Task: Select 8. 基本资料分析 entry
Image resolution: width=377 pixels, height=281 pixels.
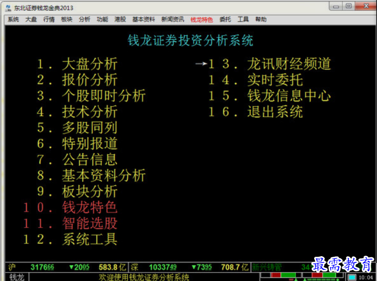Action: [91, 175]
